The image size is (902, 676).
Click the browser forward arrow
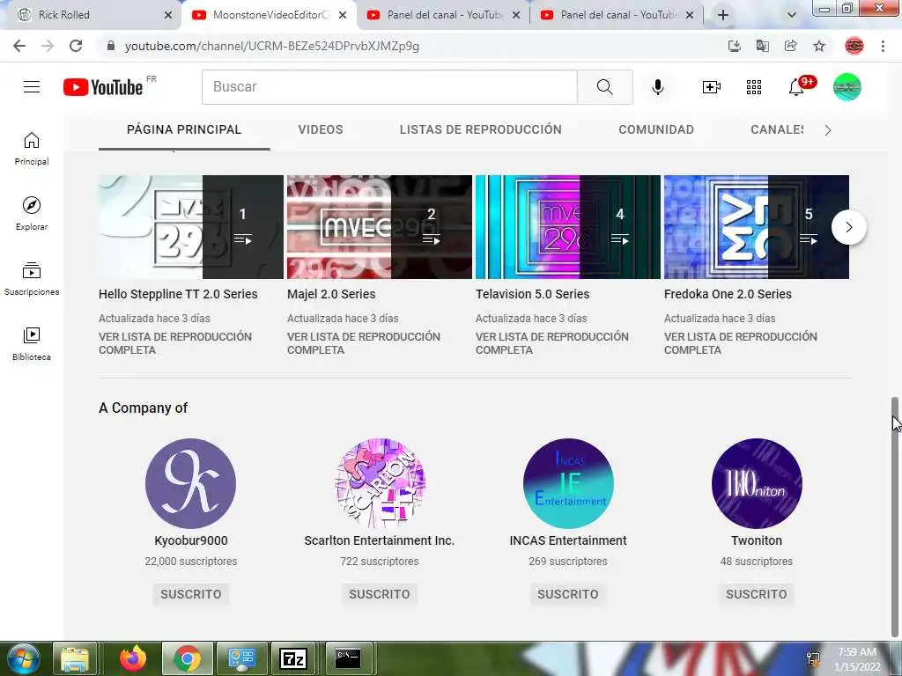48,46
